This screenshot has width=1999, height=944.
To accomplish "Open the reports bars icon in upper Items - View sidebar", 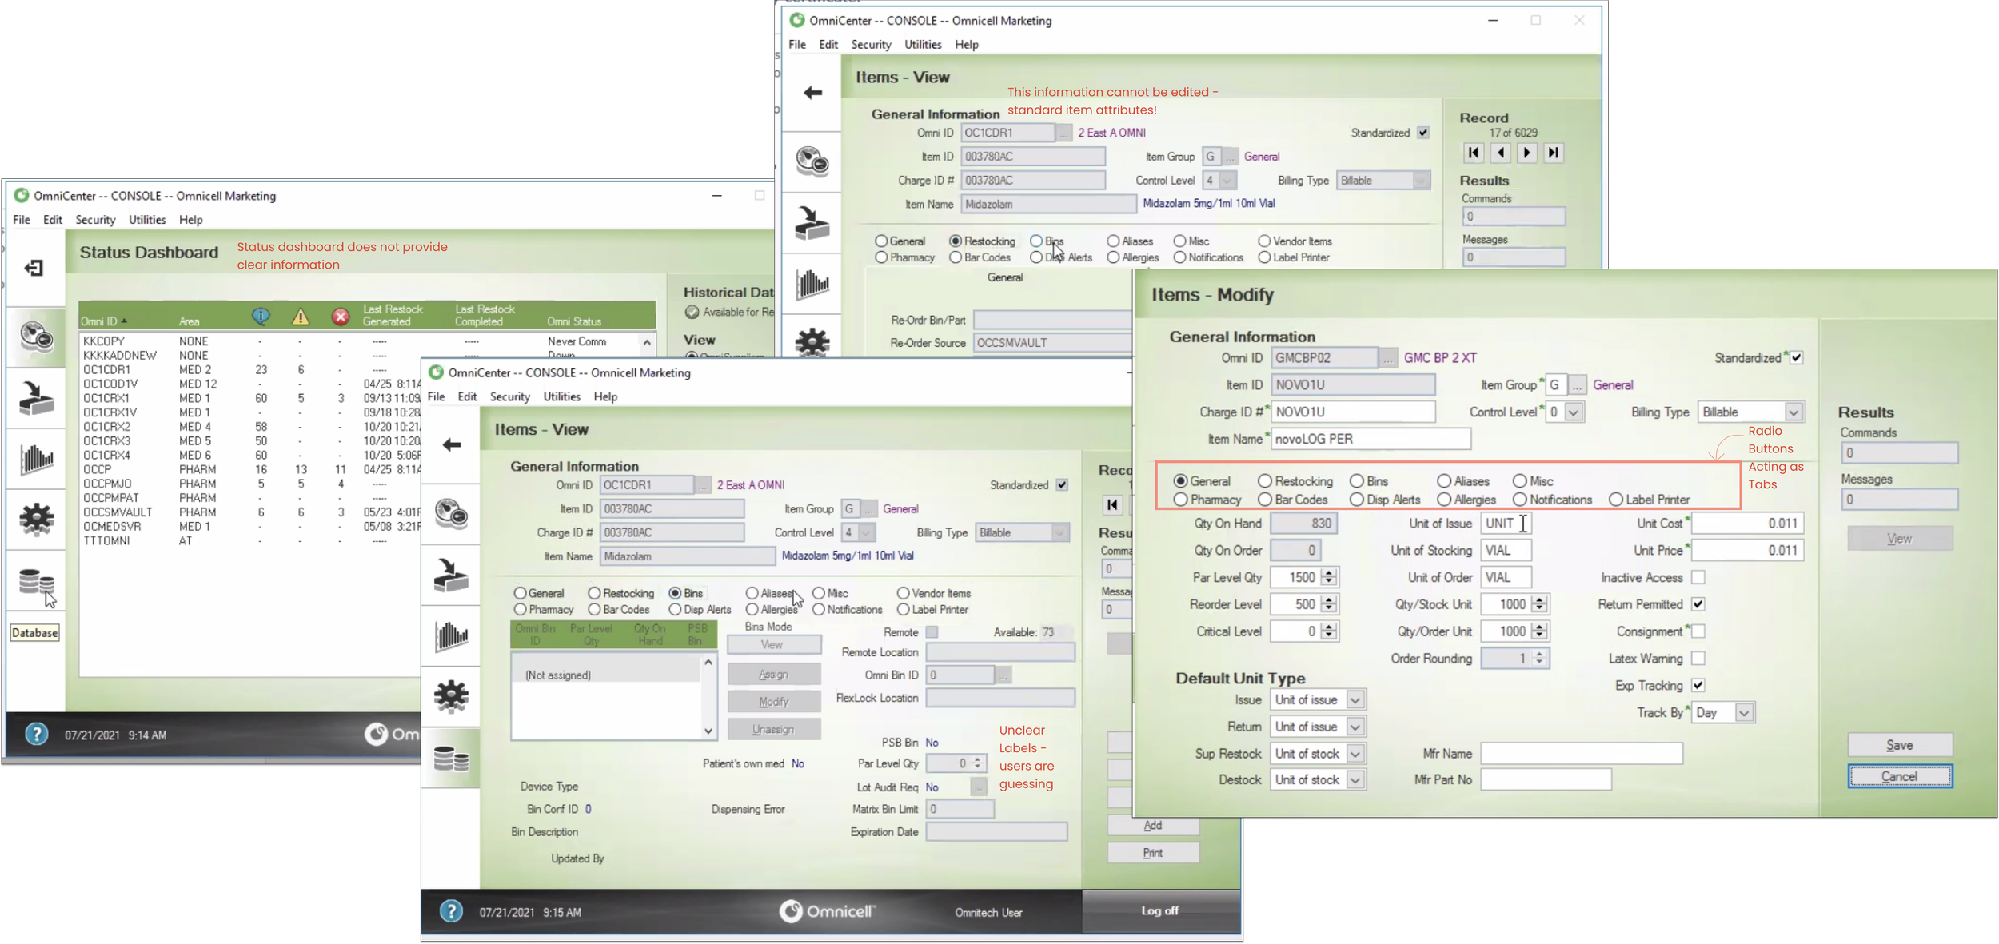I will point(812,284).
